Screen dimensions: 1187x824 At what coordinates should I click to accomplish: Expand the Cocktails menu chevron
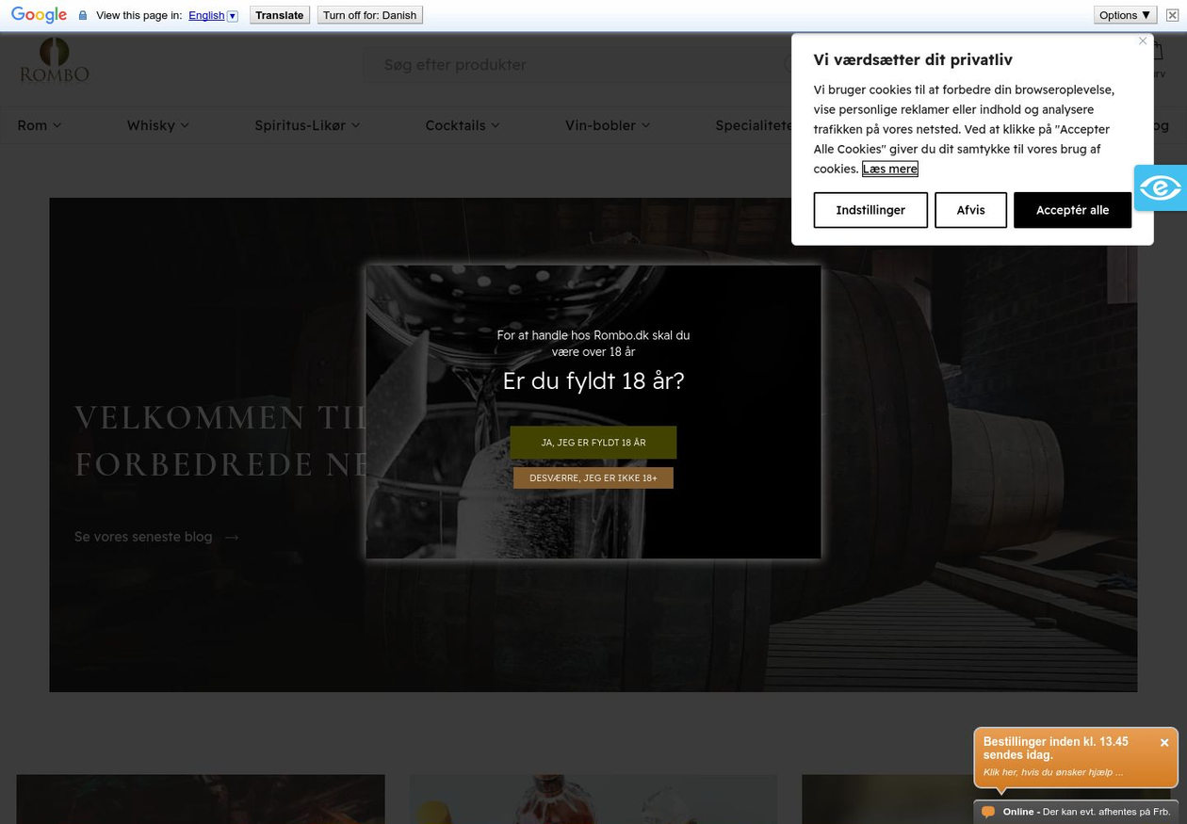pyautogui.click(x=495, y=125)
